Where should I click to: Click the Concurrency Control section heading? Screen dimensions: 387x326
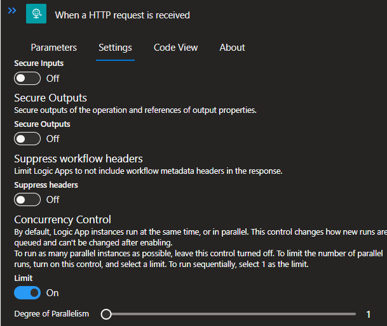(62, 220)
